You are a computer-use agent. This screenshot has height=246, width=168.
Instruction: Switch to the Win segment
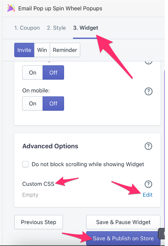(x=42, y=50)
